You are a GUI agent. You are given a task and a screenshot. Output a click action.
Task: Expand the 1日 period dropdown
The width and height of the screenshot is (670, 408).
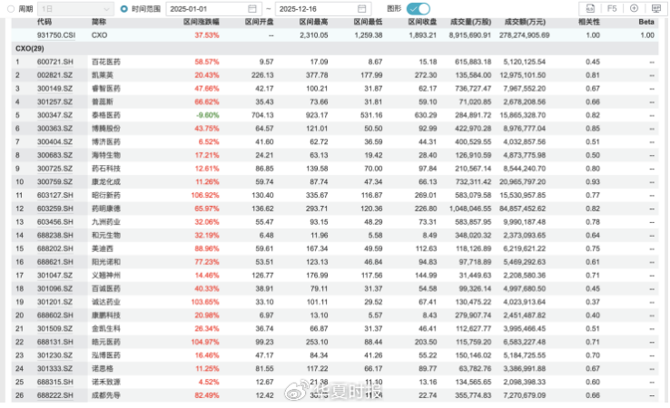[75, 9]
